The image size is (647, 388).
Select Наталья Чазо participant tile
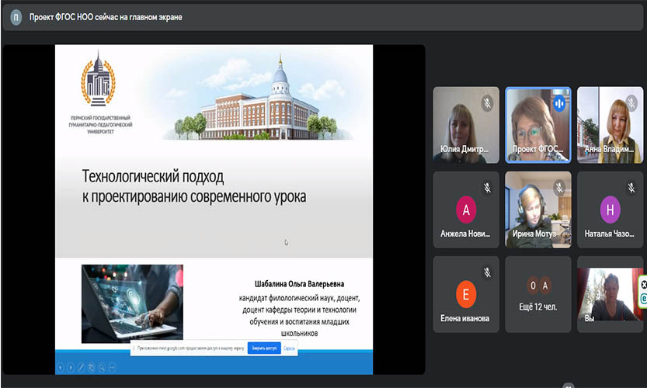pyautogui.click(x=610, y=210)
